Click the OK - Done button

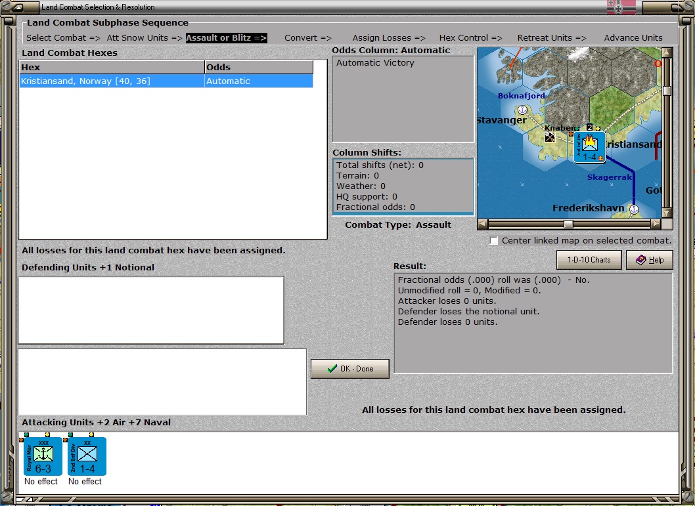pyautogui.click(x=349, y=369)
